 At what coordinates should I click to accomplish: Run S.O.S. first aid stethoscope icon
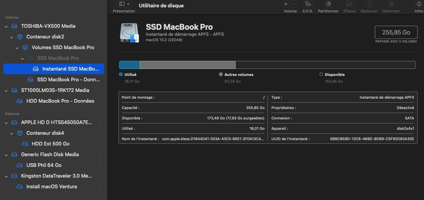point(308,4)
